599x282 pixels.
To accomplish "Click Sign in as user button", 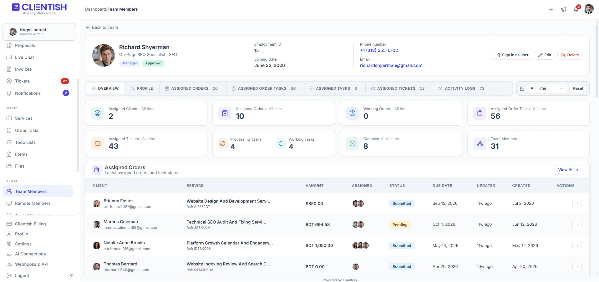I will click(x=512, y=55).
